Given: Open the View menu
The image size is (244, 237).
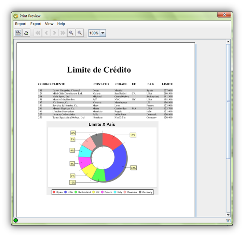Looking at the screenshot, I should 49,24.
